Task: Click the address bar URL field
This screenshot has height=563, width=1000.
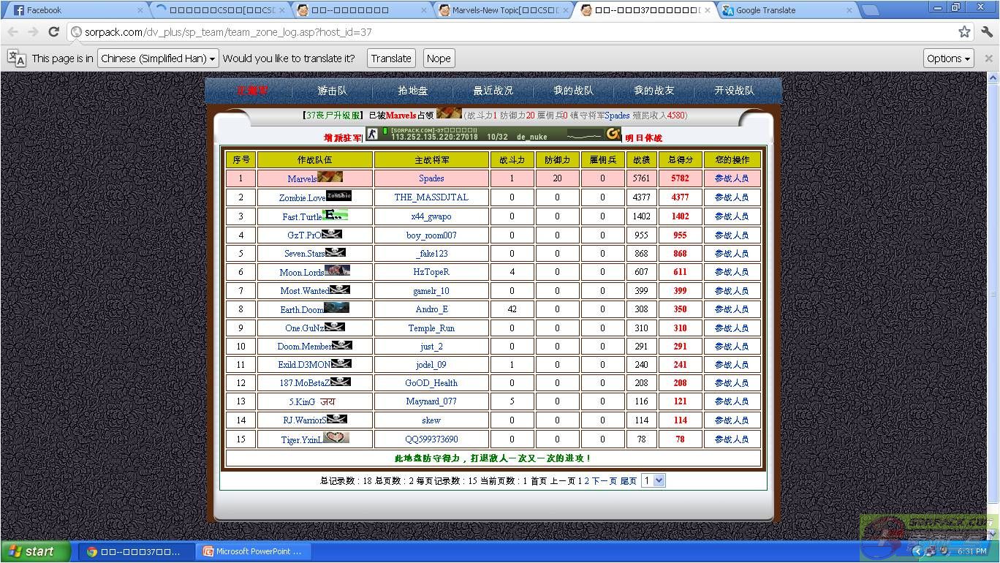Action: [x=512, y=32]
